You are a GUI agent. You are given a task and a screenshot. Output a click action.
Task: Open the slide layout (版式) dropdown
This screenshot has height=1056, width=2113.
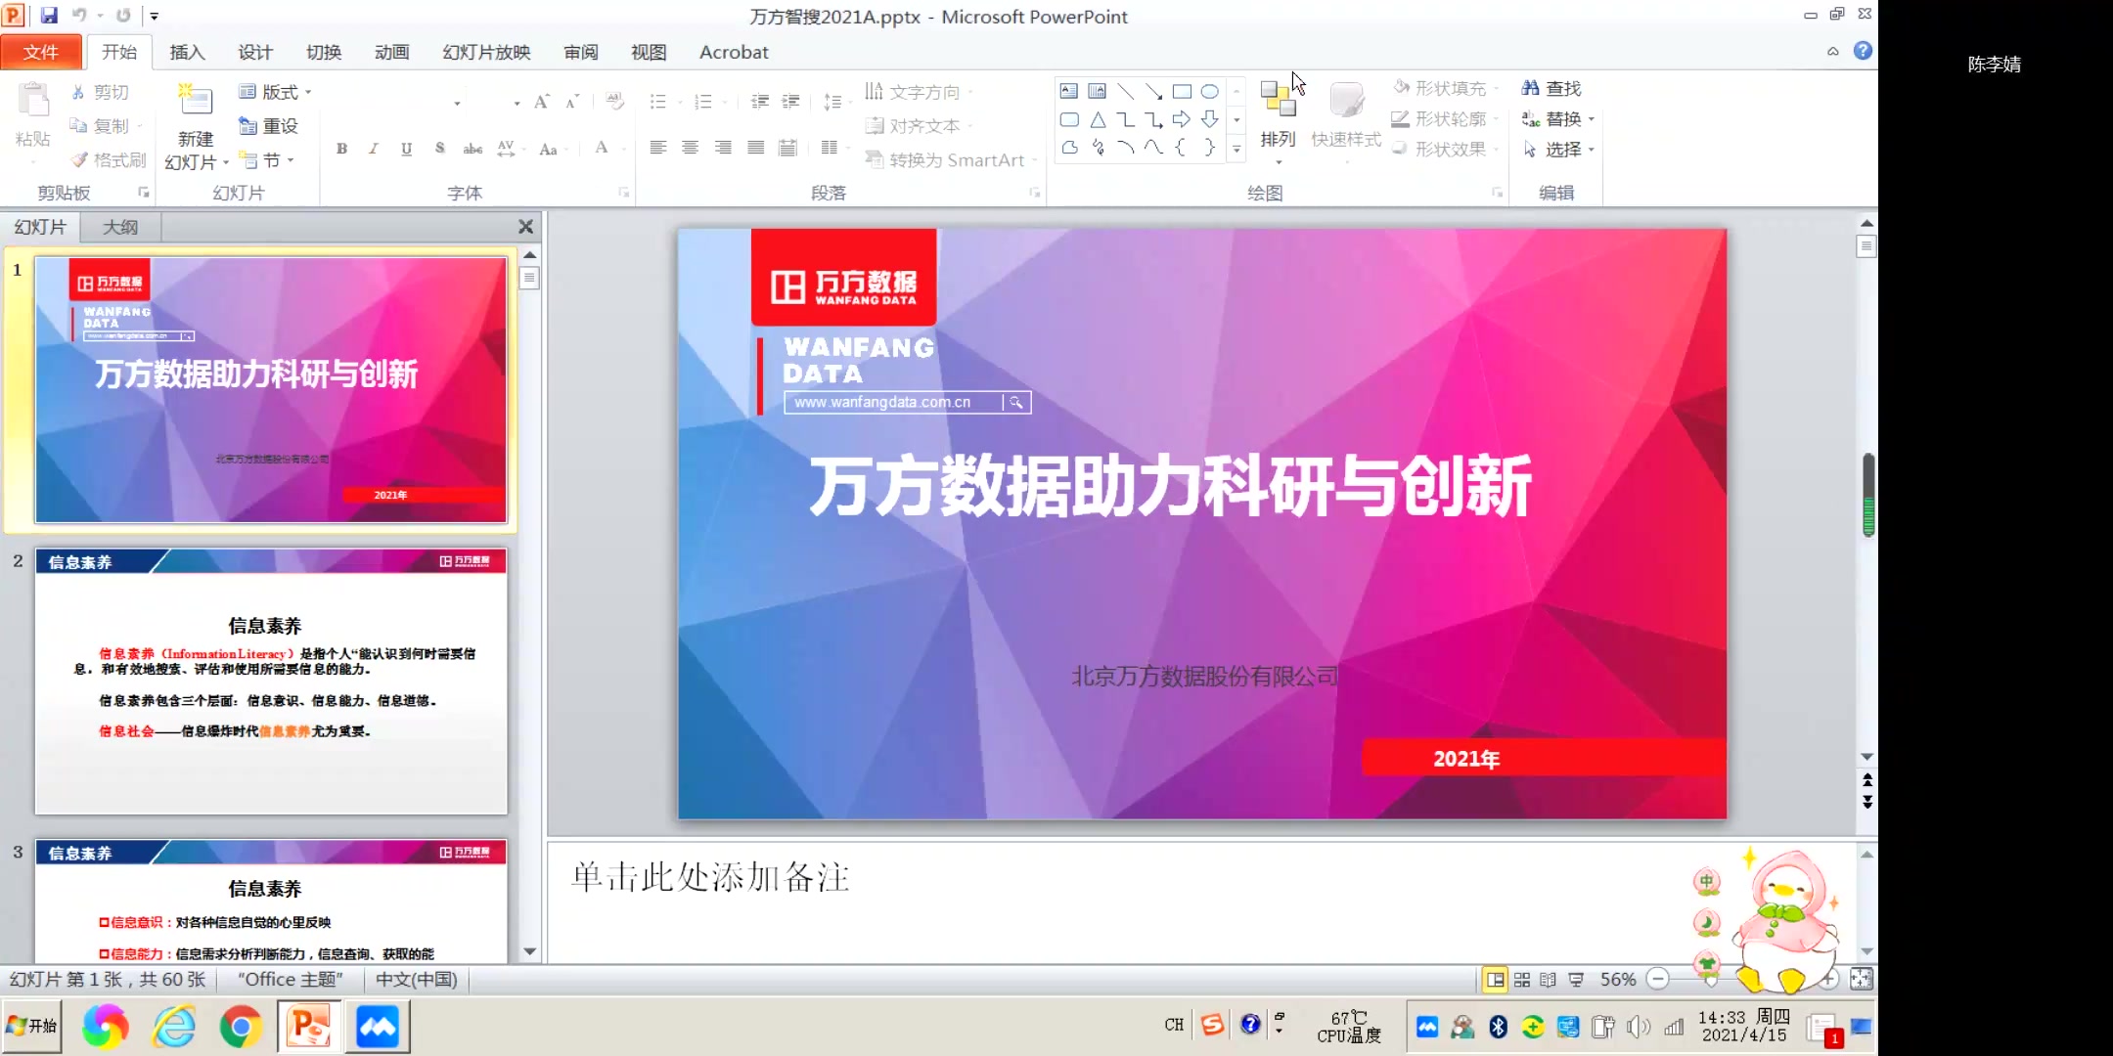coord(274,91)
